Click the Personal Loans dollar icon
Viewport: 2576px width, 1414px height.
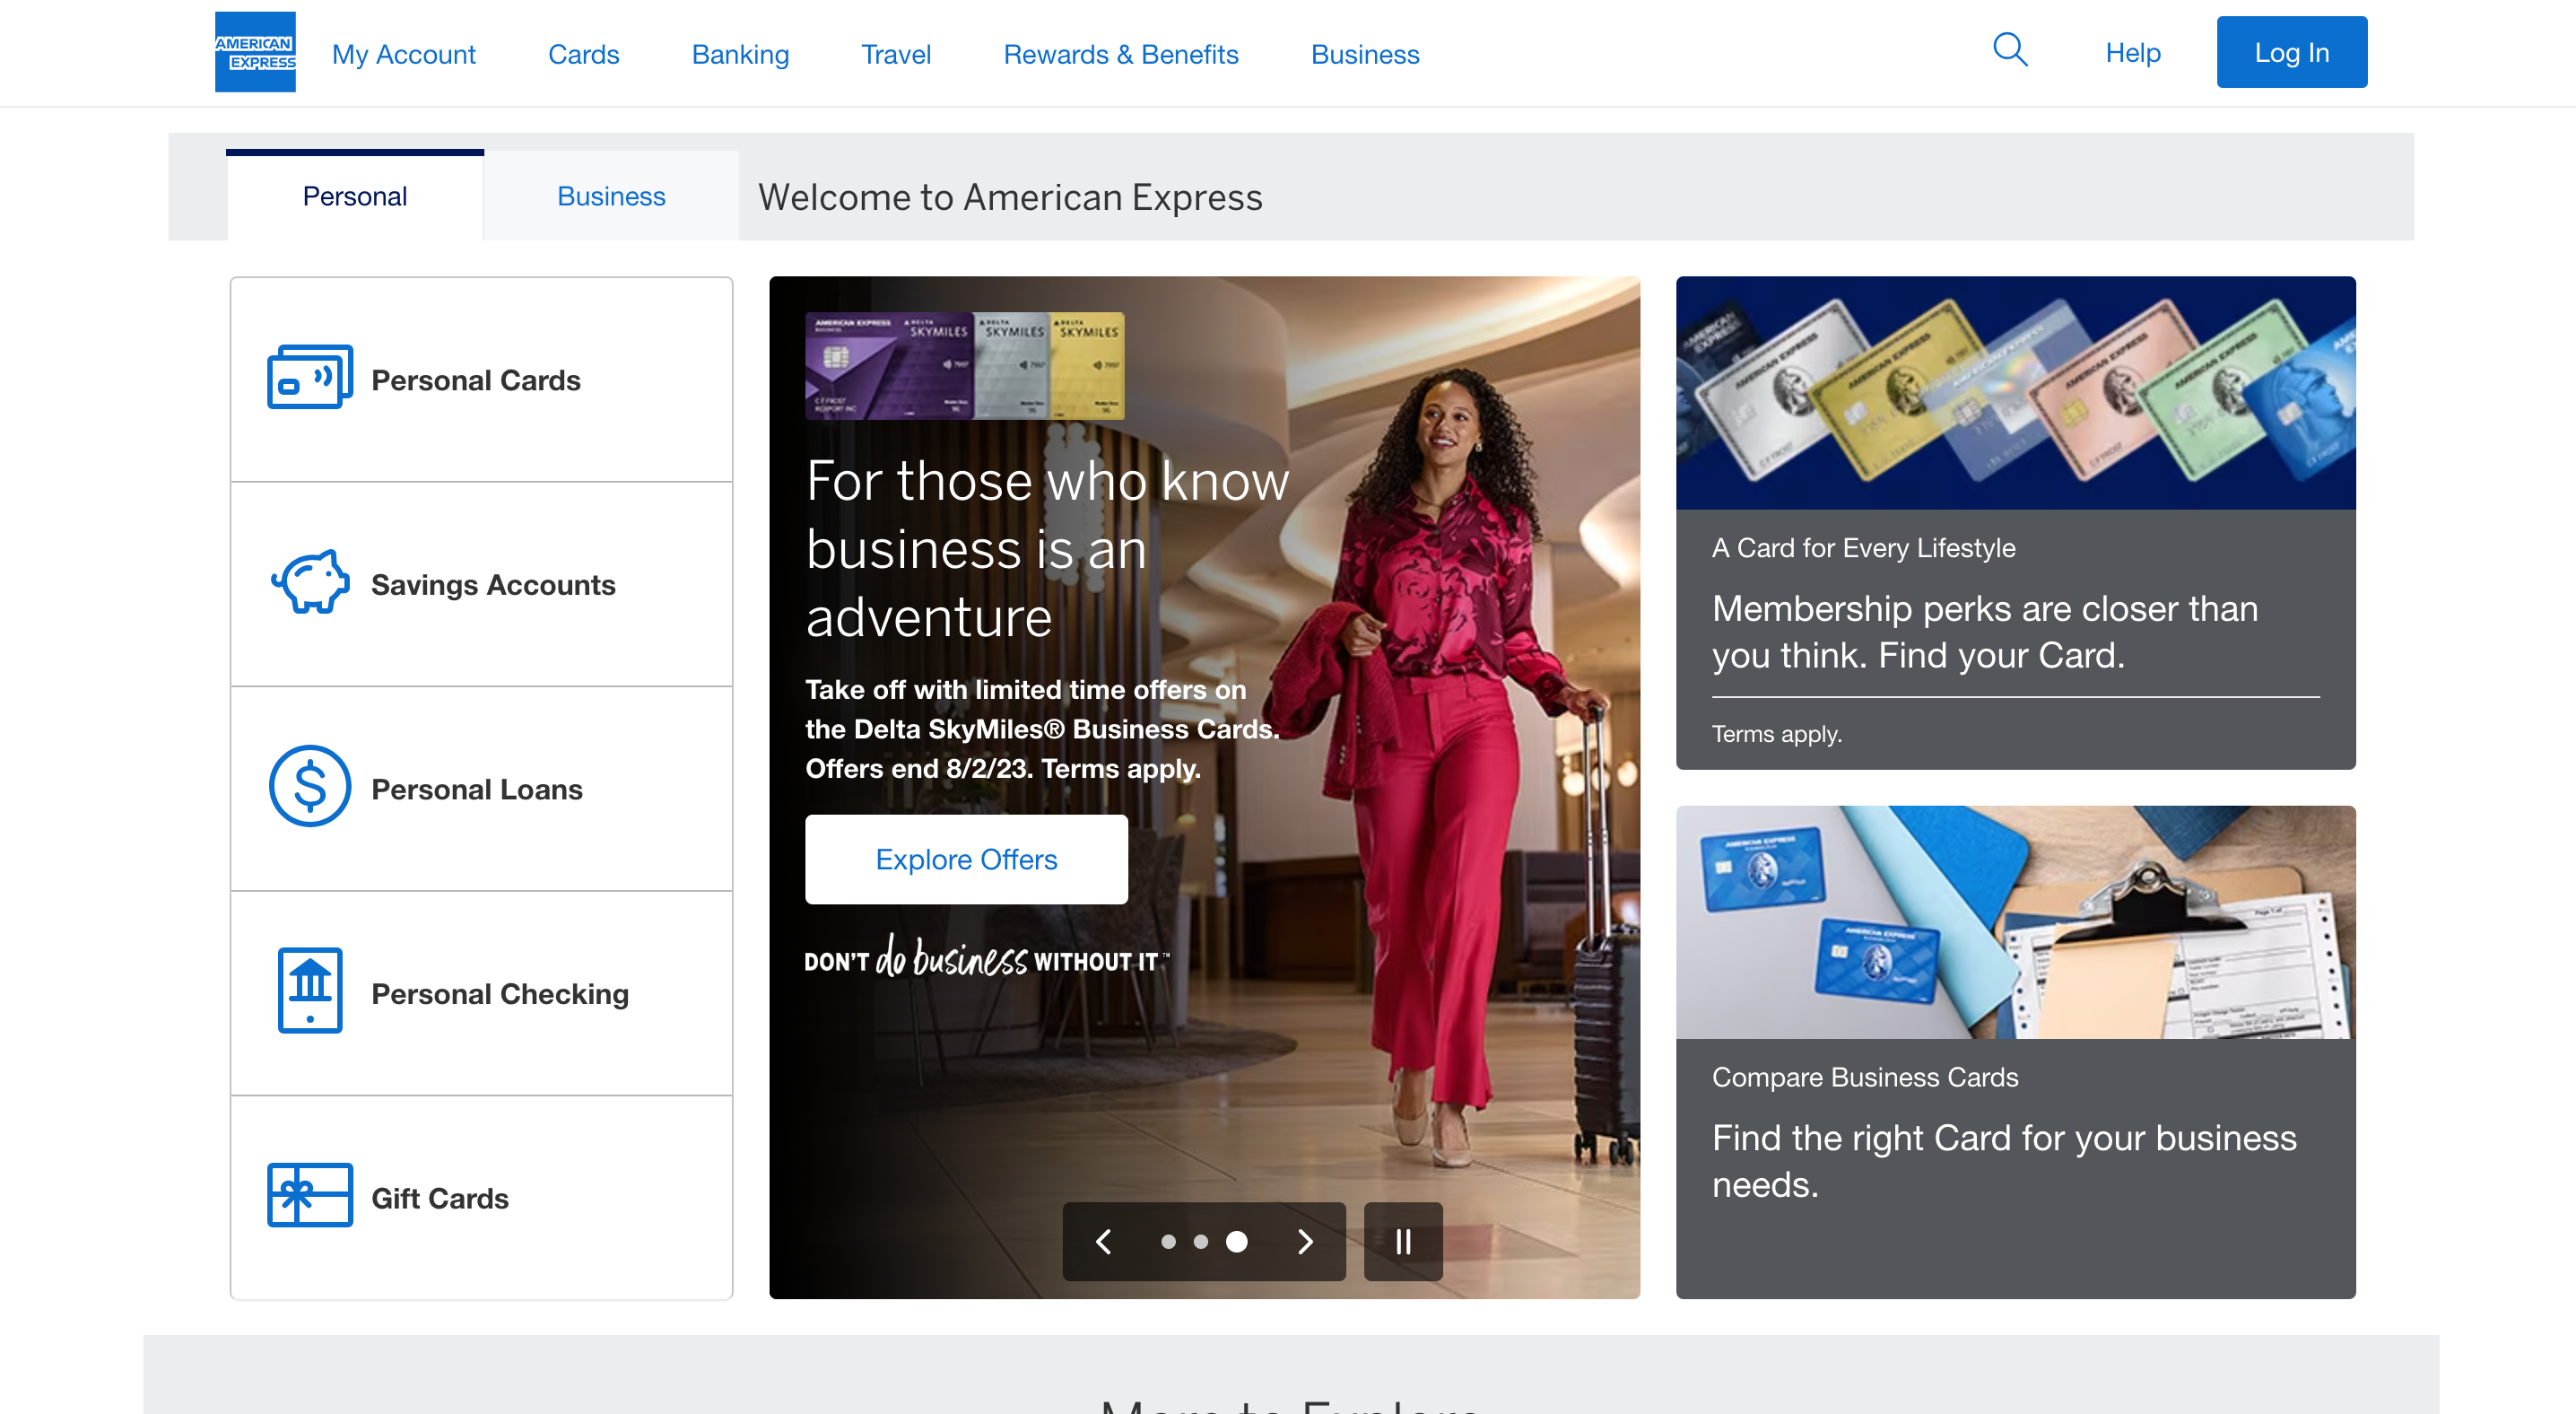[x=310, y=786]
